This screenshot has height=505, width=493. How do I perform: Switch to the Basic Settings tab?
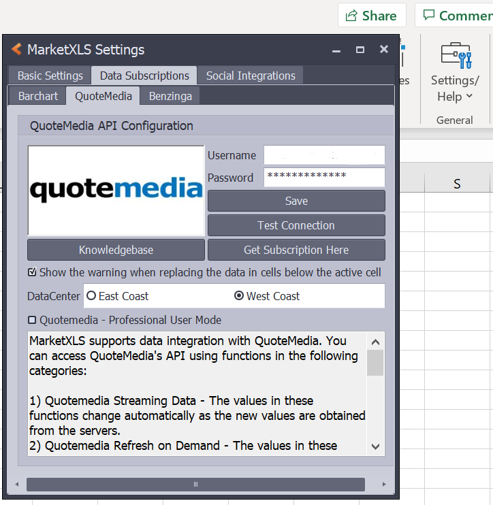pyautogui.click(x=50, y=76)
